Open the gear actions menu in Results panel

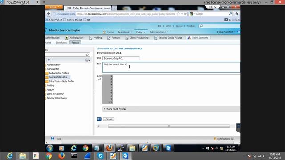click(87, 60)
